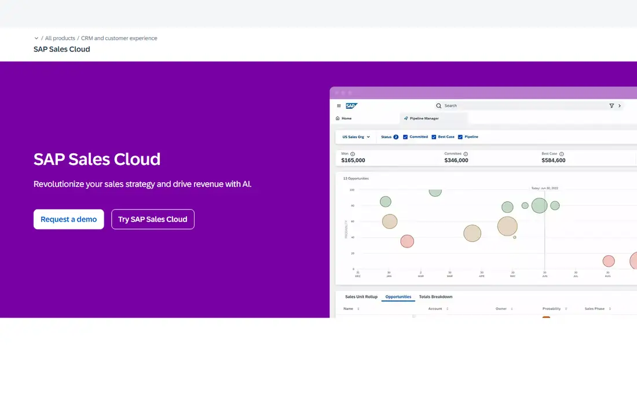Click the $346,000 Committed value
The width and height of the screenshot is (637, 398).
[456, 161]
